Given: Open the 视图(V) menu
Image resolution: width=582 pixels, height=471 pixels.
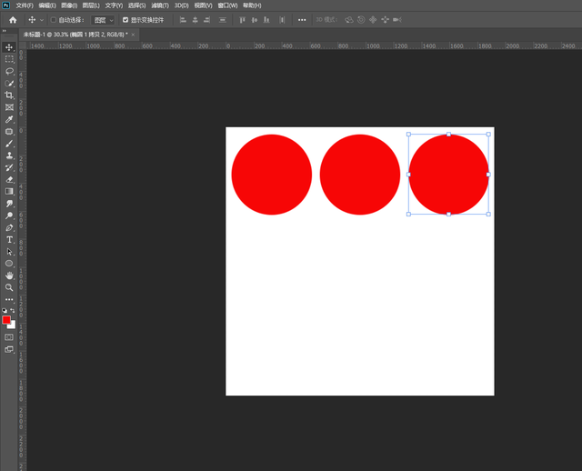Looking at the screenshot, I should [203, 5].
